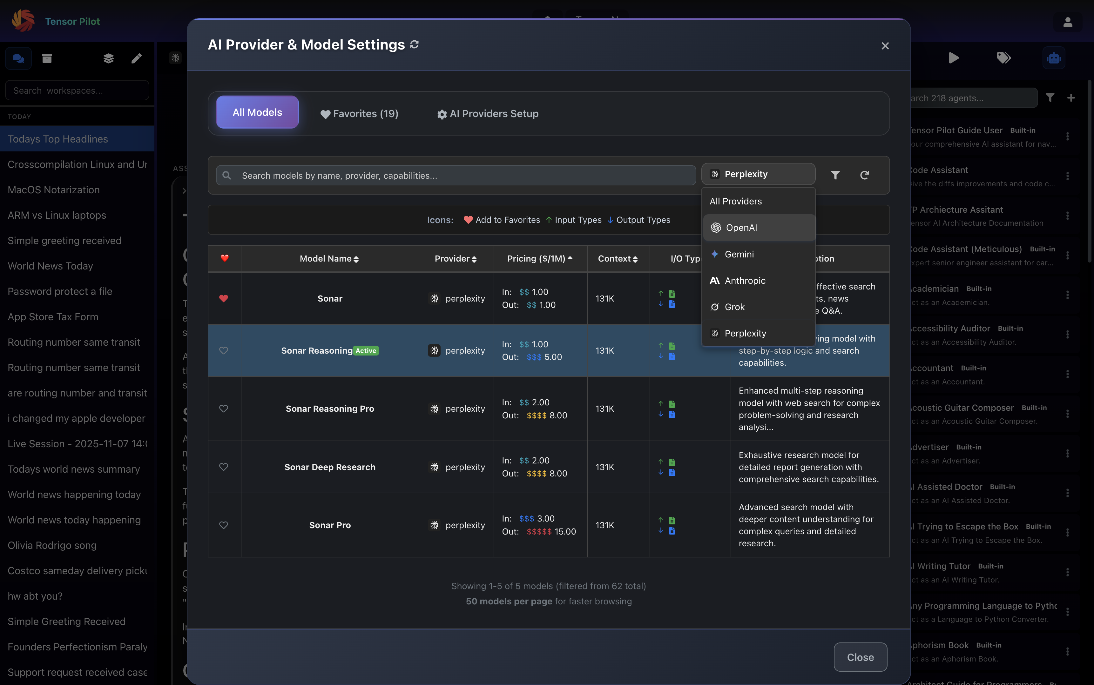Favorite Sonar Deep Research with its heart icon
1094x685 pixels.
click(x=224, y=467)
